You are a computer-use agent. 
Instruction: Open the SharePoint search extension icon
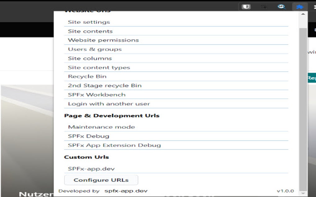coord(281,6)
